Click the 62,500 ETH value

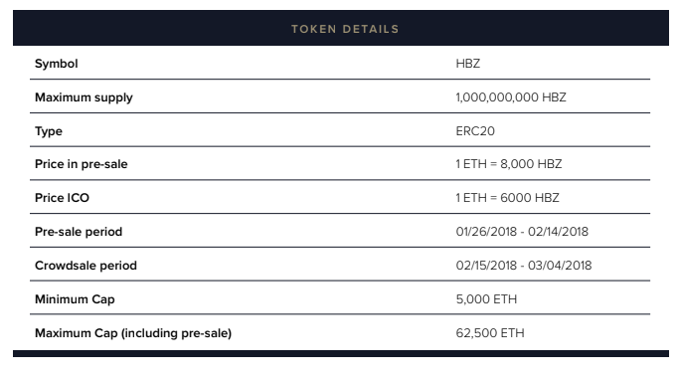(x=490, y=333)
